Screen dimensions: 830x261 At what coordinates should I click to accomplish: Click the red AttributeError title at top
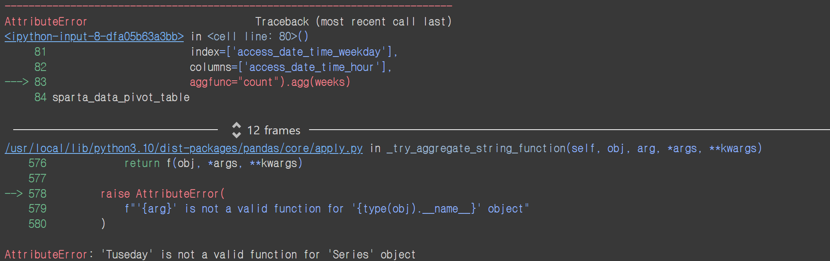[x=46, y=22]
